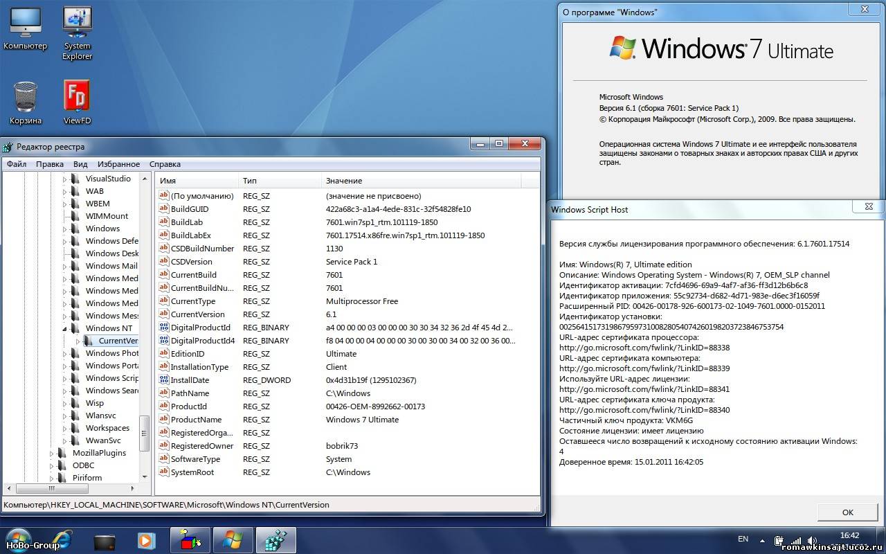The height and width of the screenshot is (554, 886).
Task: Select the BuildLabEx value name
Action: 191,235
